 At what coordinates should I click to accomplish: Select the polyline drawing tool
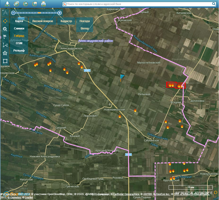(x=5, y=45)
